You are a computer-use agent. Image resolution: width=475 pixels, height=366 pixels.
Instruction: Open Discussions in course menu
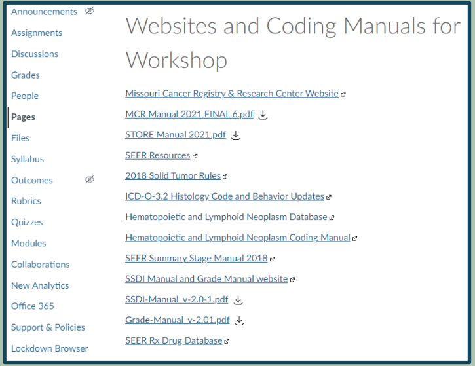tap(35, 54)
